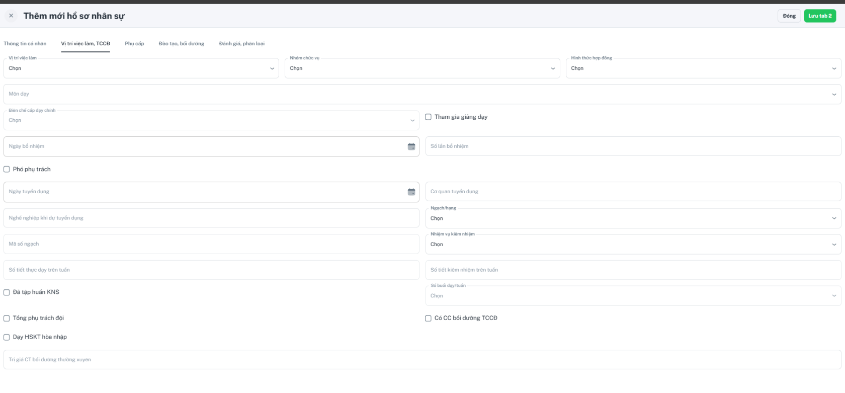Viewport: 845px width, 393px height.
Task: Focus Trị giá CT bồi dưỡng thường xuyên field
Action: pos(422,360)
